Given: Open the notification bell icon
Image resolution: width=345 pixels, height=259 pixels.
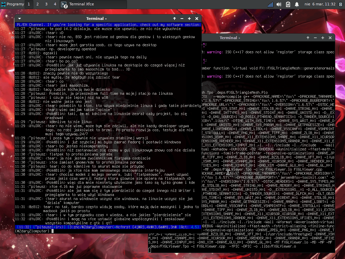Looking at the screenshot, I should [297, 5].
